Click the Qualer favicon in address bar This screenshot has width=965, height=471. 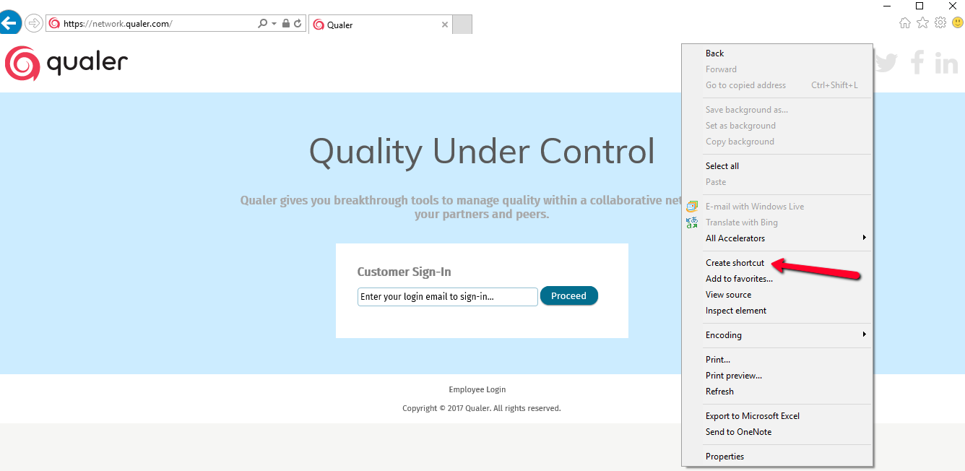(54, 24)
